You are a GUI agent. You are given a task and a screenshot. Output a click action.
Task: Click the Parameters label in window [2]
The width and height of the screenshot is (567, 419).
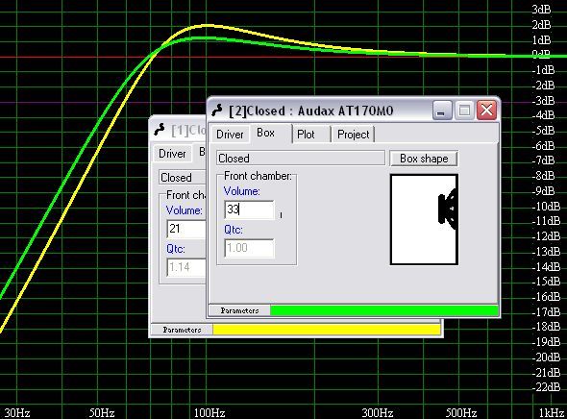point(239,310)
